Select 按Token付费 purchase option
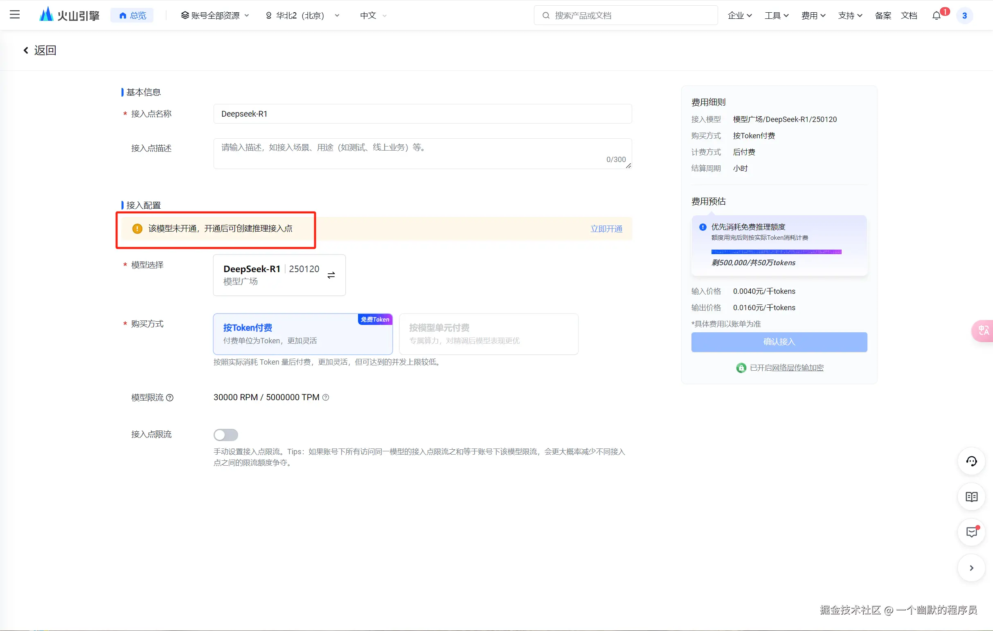 pyautogui.click(x=302, y=334)
